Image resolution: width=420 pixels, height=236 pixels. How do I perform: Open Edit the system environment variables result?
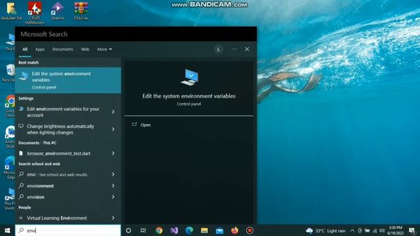coord(68,80)
